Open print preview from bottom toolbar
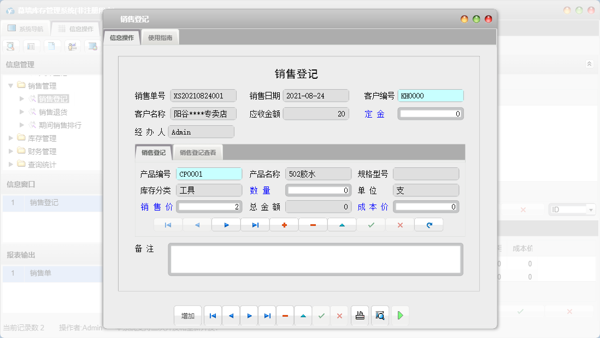The width and height of the screenshot is (600, 338). pyautogui.click(x=380, y=316)
